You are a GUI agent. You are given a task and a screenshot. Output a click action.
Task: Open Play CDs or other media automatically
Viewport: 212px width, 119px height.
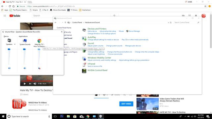[135, 40]
